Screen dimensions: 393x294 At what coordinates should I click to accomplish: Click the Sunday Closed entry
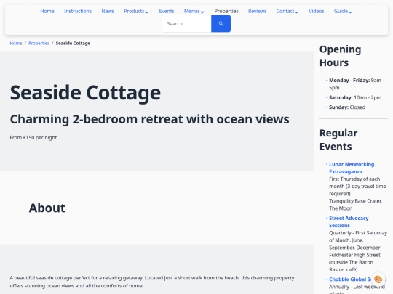click(x=347, y=107)
